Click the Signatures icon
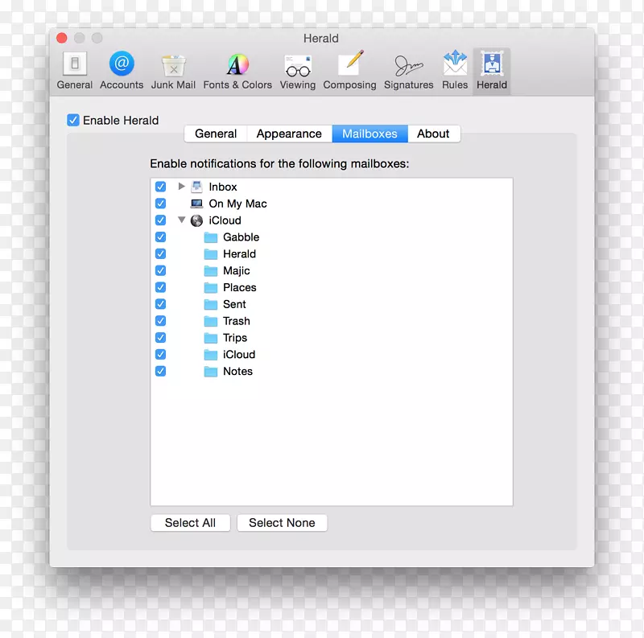The image size is (644, 638). click(x=408, y=69)
